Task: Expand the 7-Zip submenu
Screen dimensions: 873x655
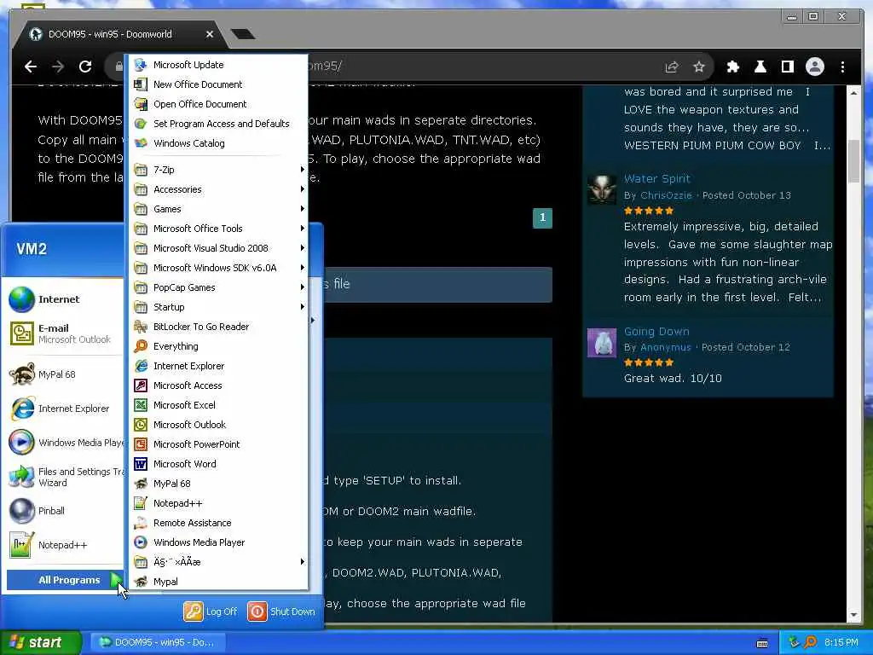Action: point(219,170)
